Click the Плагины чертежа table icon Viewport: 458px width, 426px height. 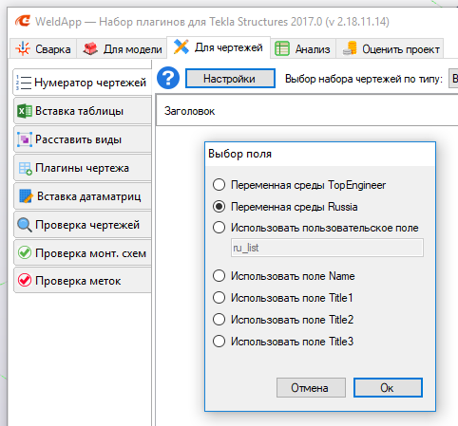(25, 168)
